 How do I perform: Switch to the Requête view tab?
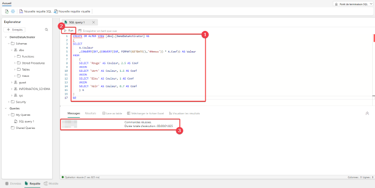[32, 184]
